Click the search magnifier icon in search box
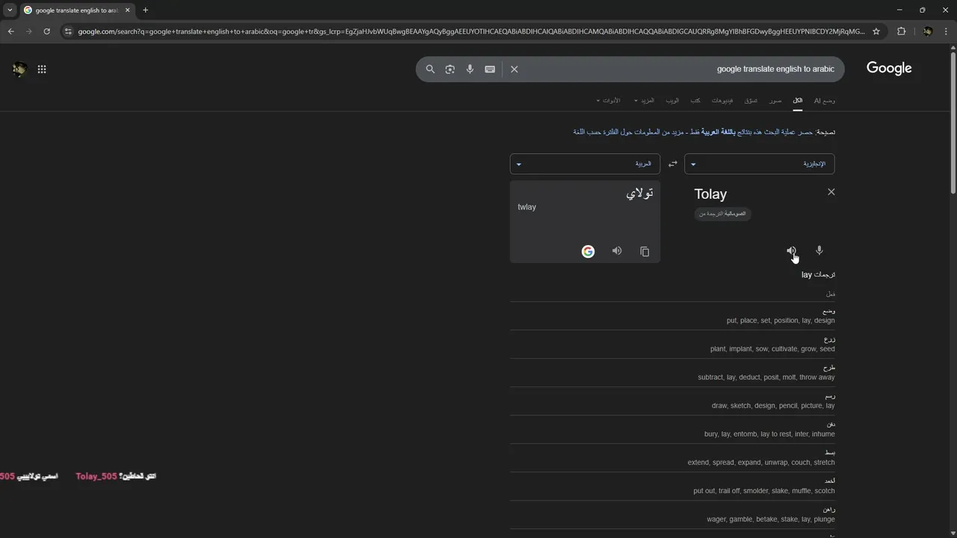This screenshot has width=957, height=538. pyautogui.click(x=431, y=69)
